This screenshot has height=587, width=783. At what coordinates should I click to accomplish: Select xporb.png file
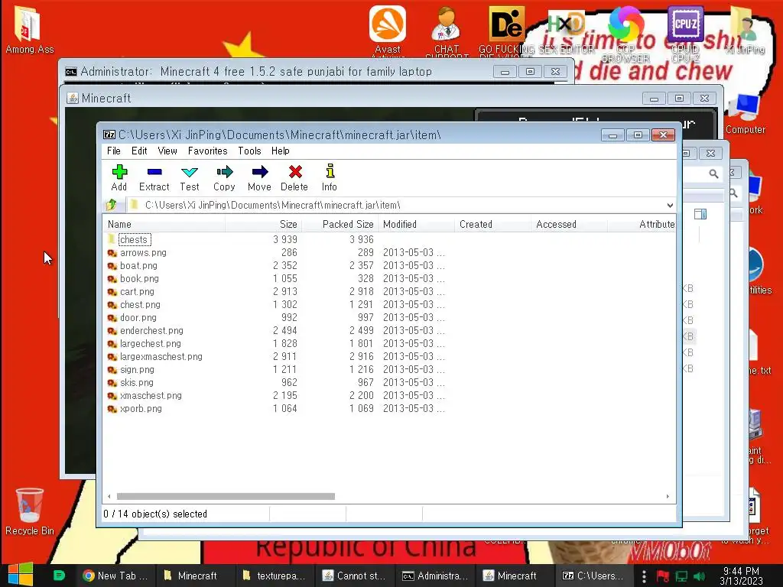141,408
